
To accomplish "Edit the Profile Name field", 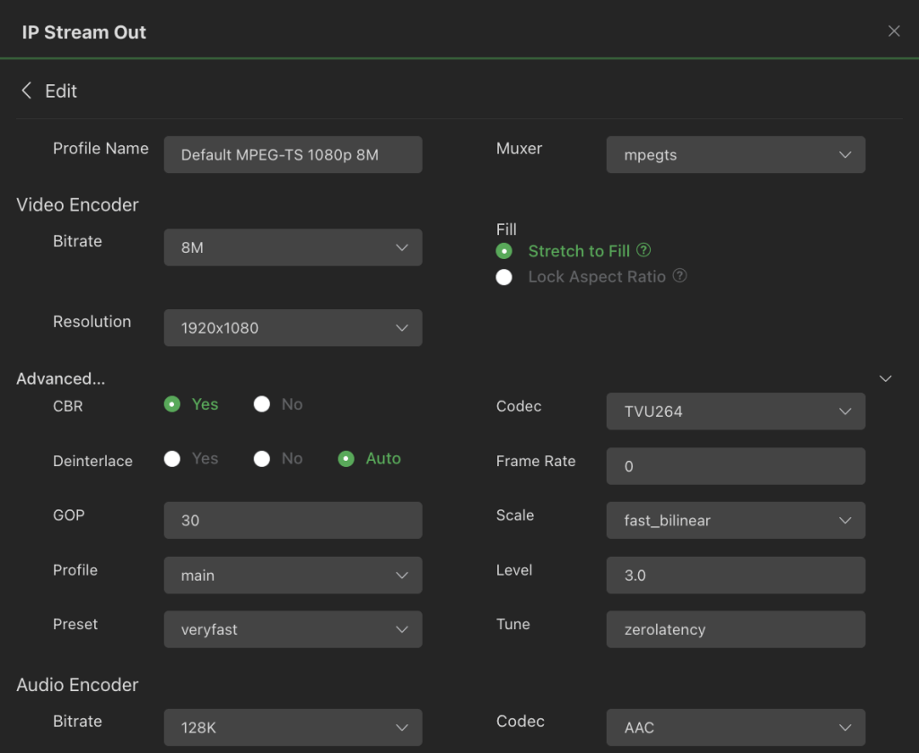I will 293,154.
